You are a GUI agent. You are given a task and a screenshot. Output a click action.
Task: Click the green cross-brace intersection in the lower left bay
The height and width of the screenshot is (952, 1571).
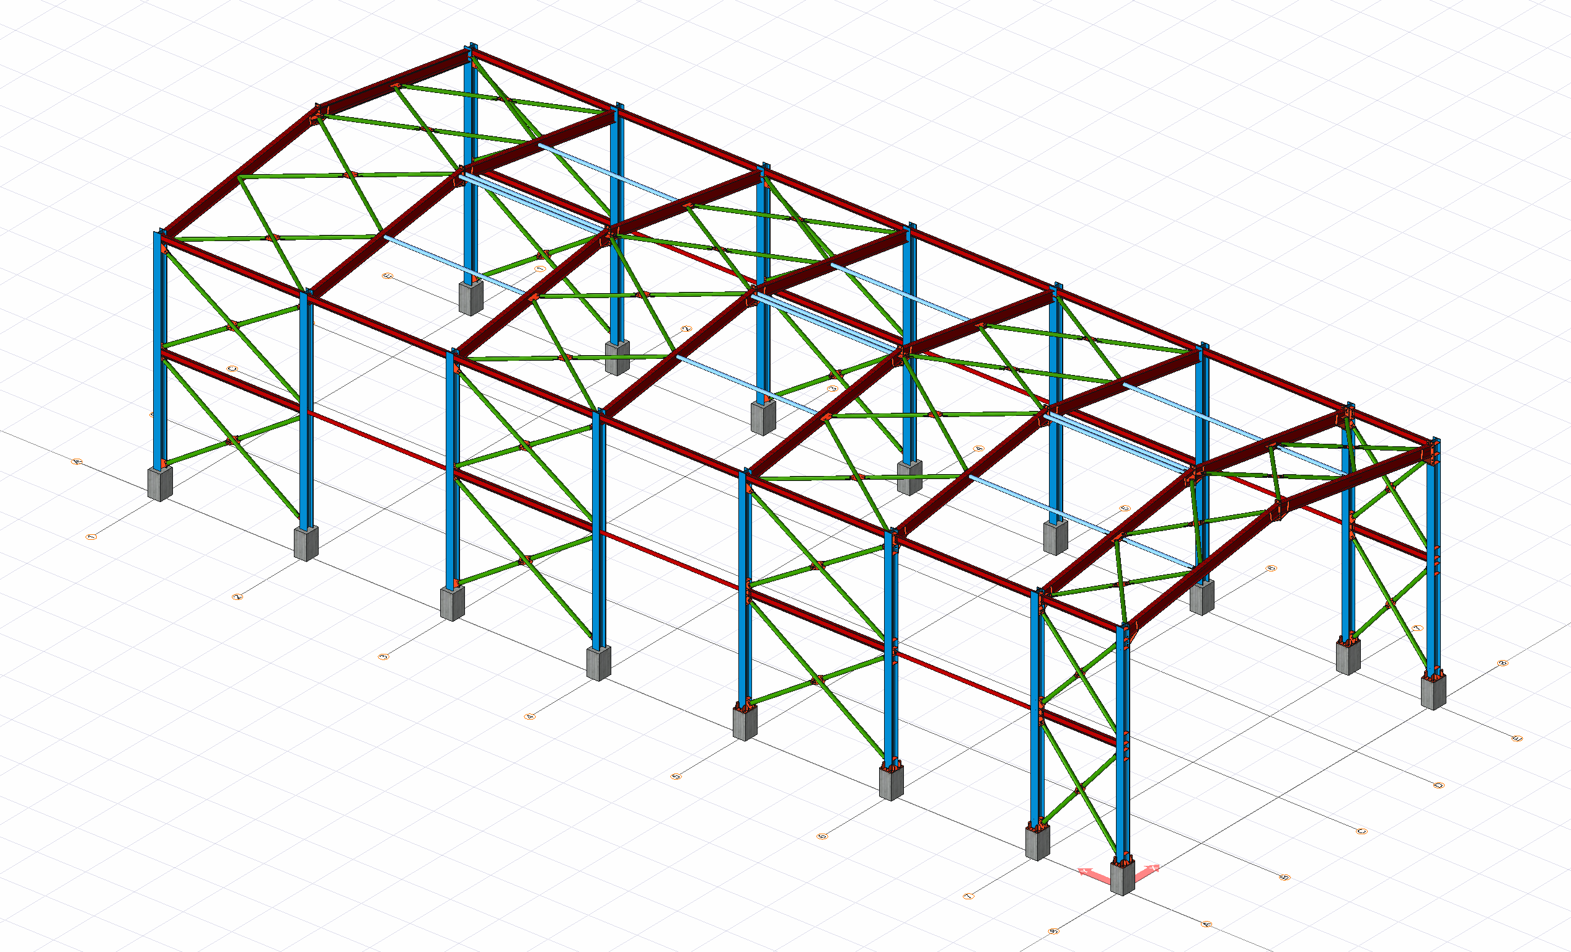(232, 439)
